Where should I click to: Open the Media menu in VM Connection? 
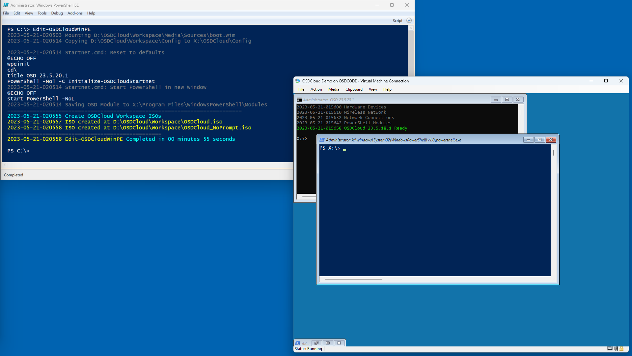point(333,89)
